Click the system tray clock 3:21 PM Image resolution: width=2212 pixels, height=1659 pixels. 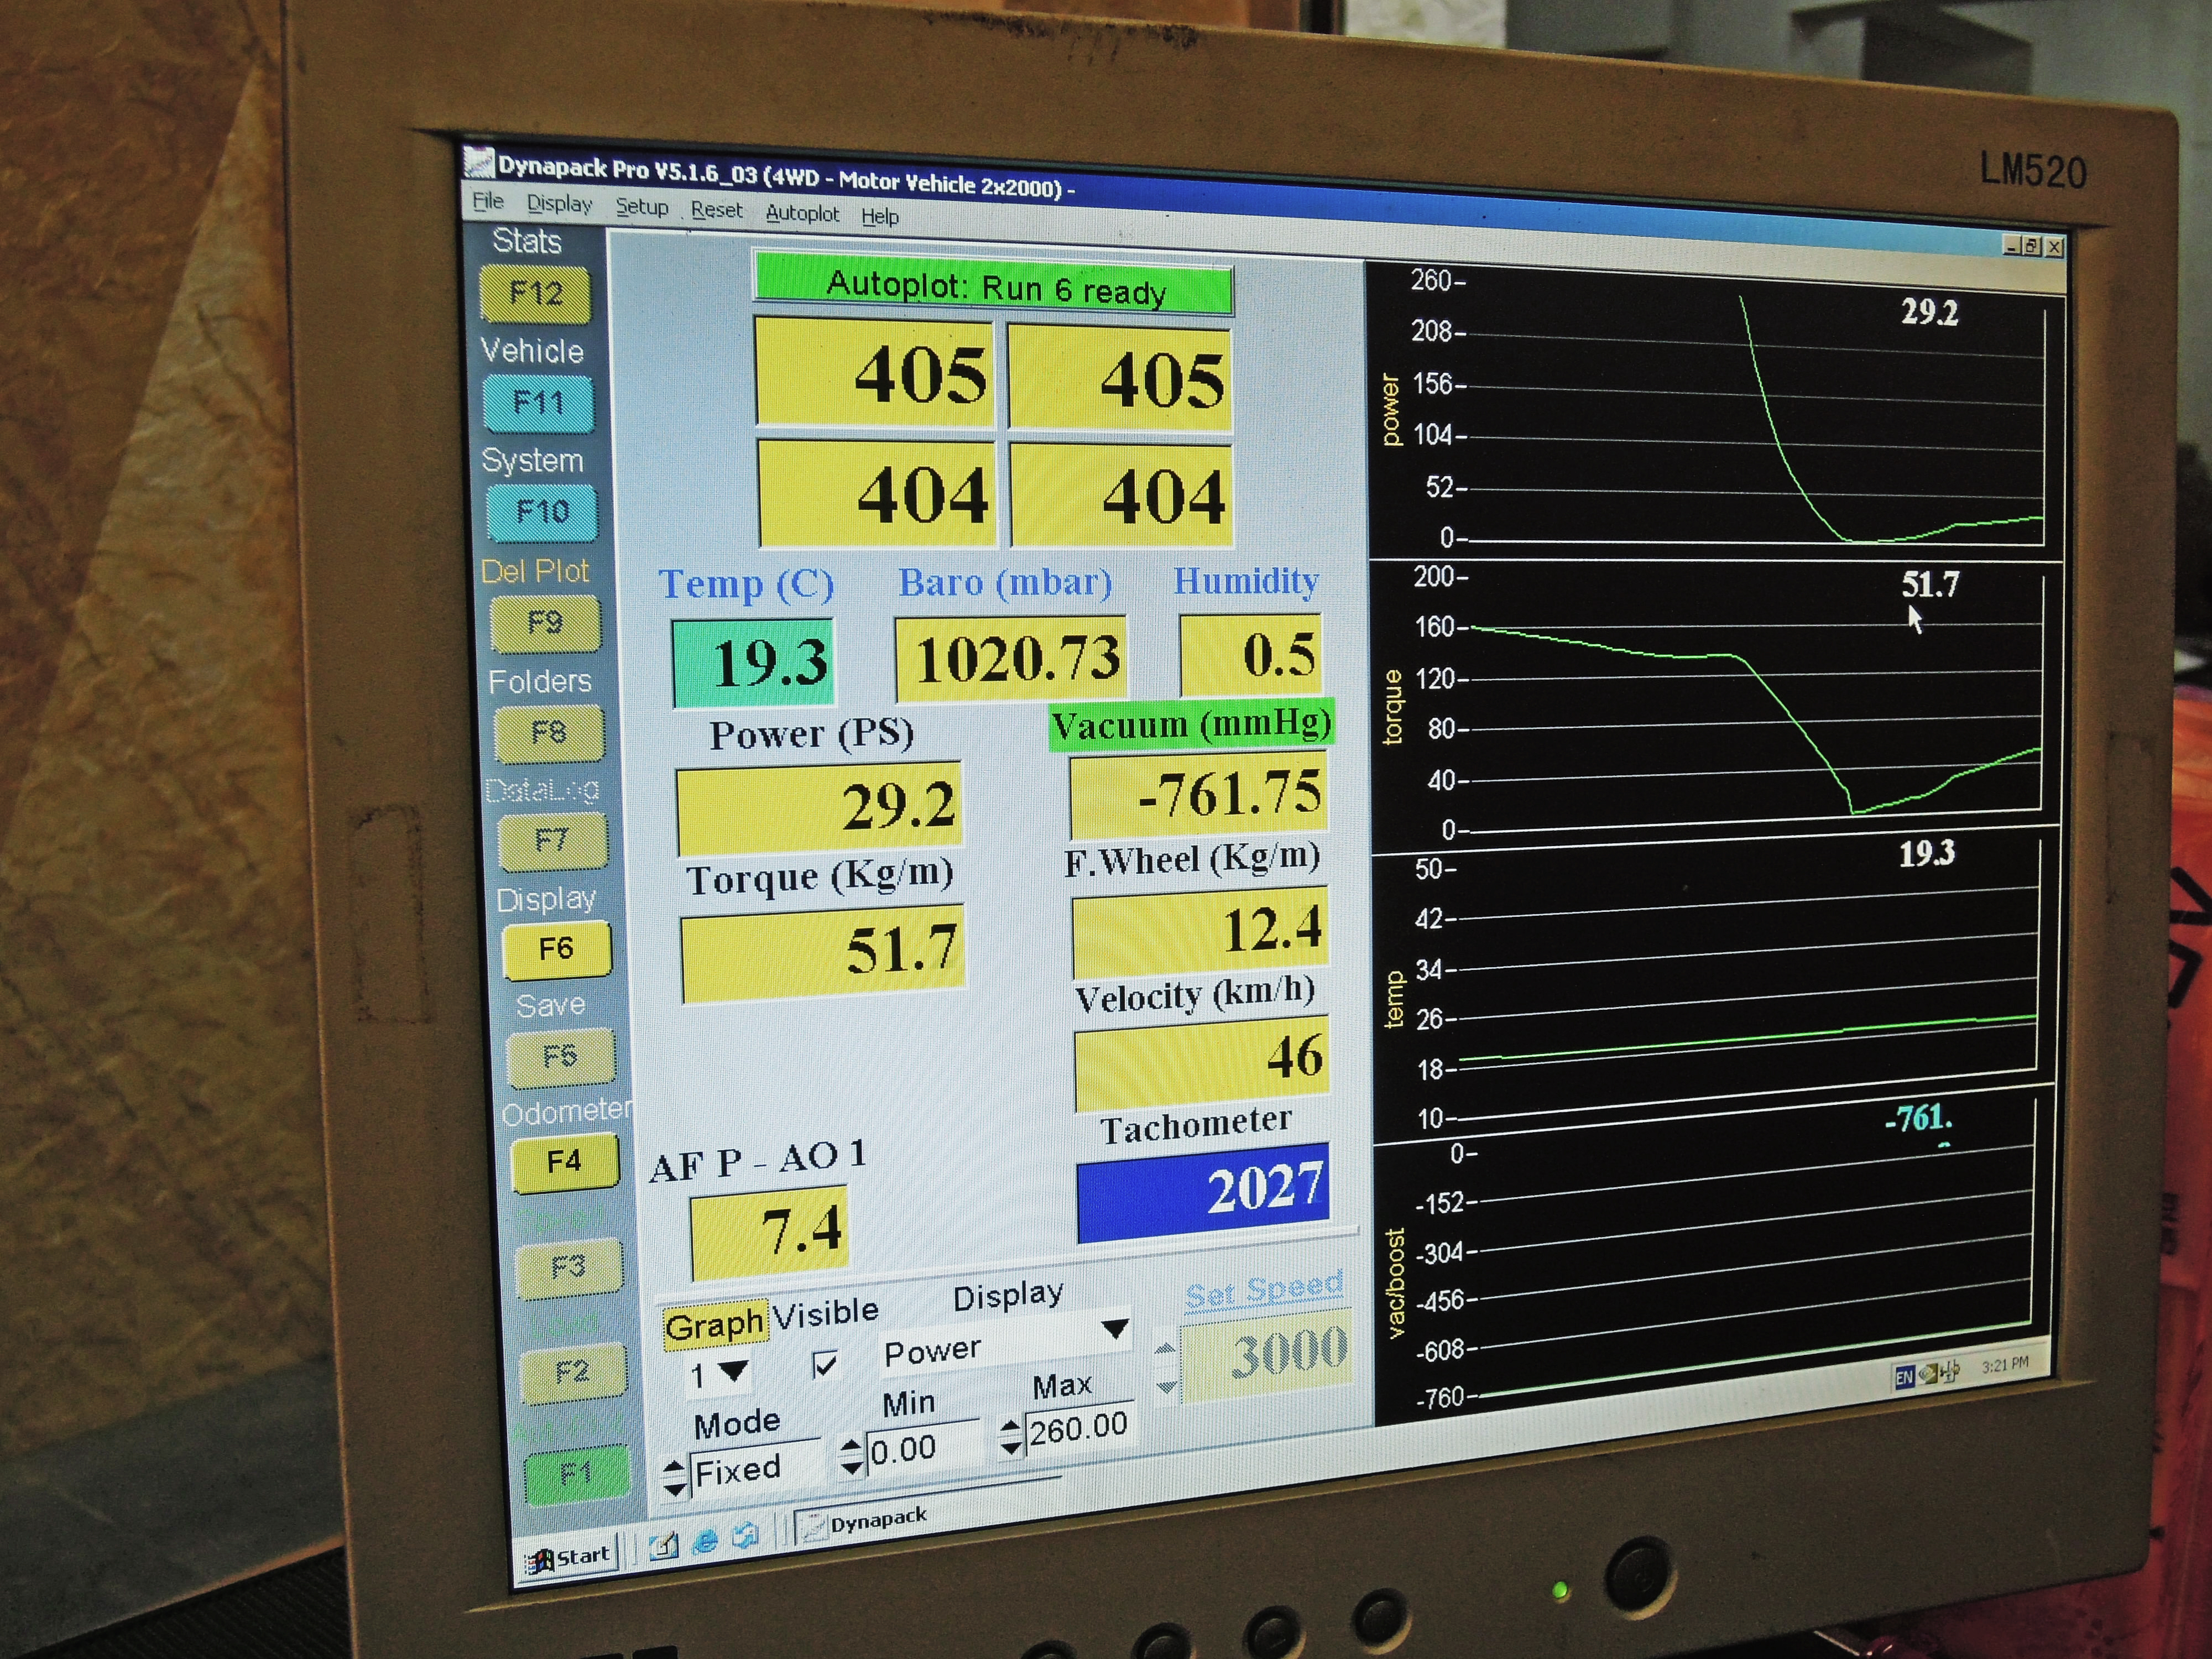[x=2005, y=1365]
